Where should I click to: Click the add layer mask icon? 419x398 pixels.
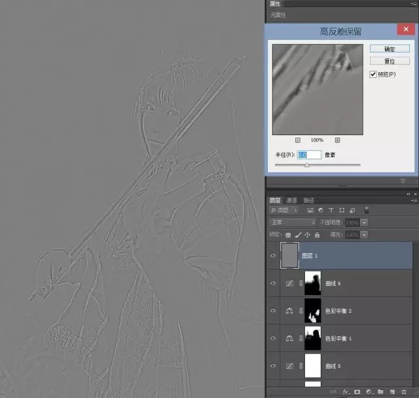(x=357, y=392)
